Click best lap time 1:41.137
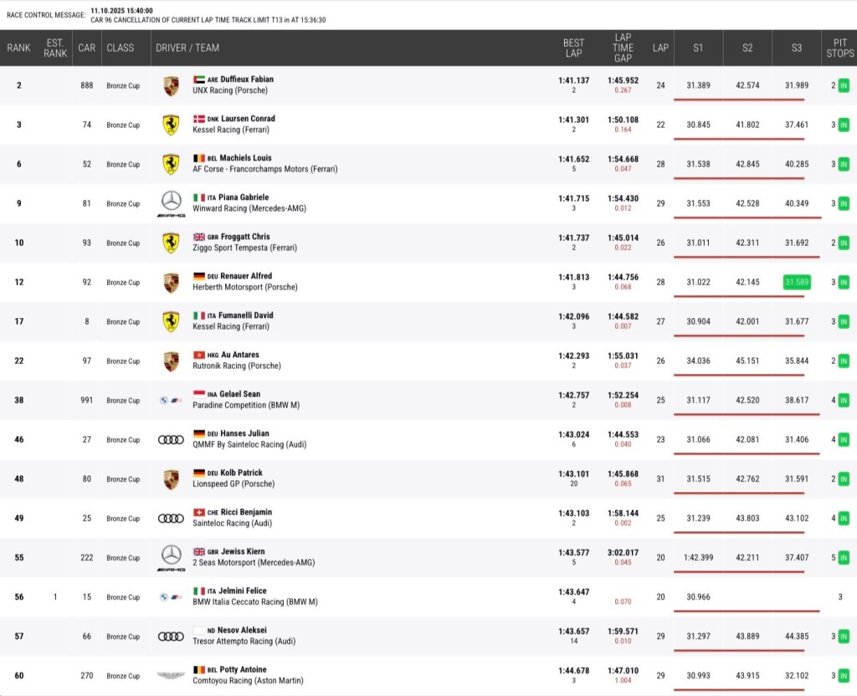The width and height of the screenshot is (857, 696). coord(573,80)
